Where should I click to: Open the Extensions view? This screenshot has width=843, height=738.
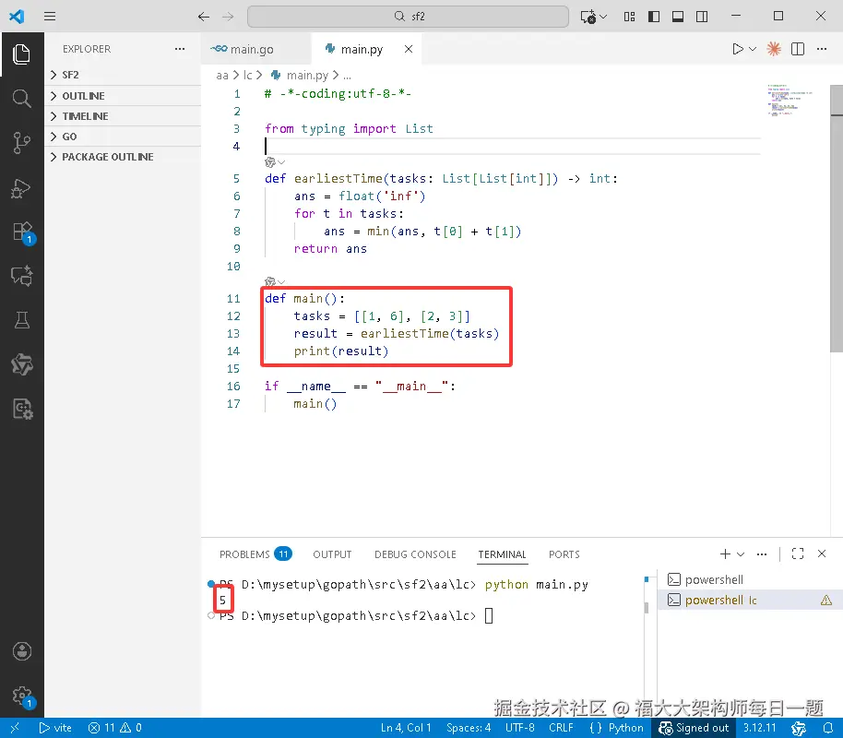point(22,232)
